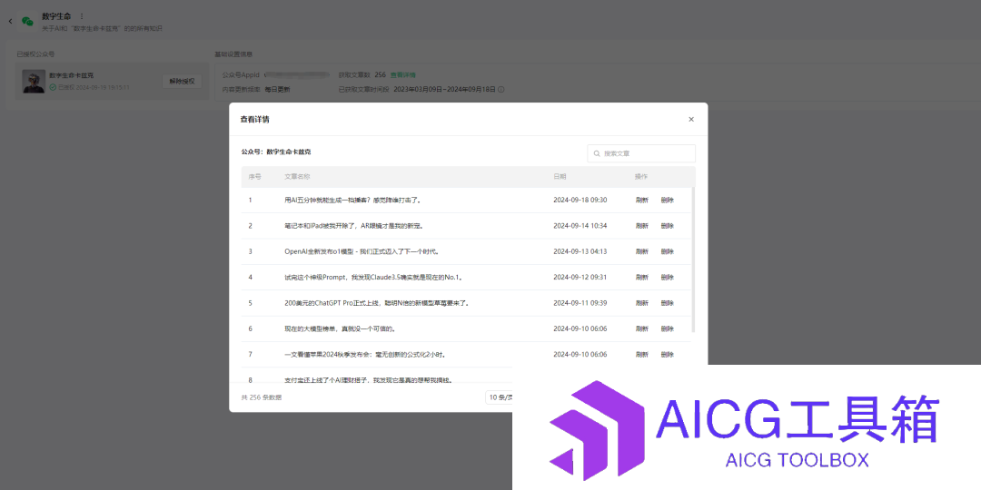
Task: Select article title 现在的大模型榜单
Action: [340, 328]
